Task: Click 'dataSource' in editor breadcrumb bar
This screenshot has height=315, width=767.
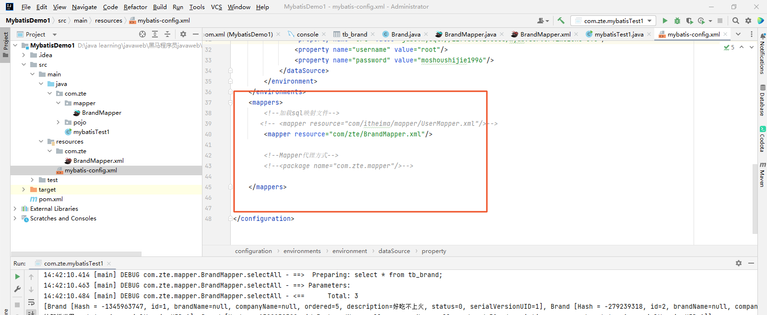Action: click(x=394, y=251)
